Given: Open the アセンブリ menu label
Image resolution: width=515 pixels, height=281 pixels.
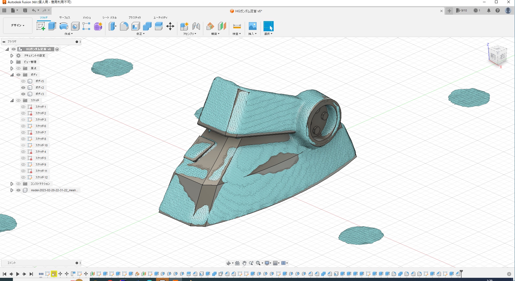Looking at the screenshot, I should (189, 34).
